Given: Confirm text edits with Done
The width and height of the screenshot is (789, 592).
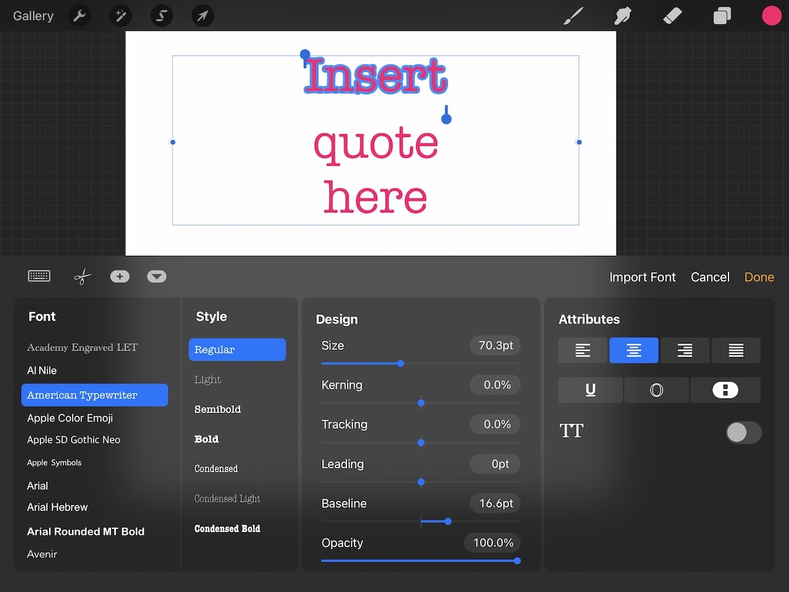Looking at the screenshot, I should click(759, 277).
